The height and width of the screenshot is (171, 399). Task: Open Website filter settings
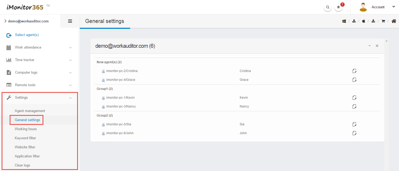25,147
